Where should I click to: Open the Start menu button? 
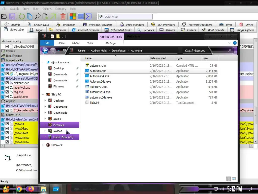[6, 189]
